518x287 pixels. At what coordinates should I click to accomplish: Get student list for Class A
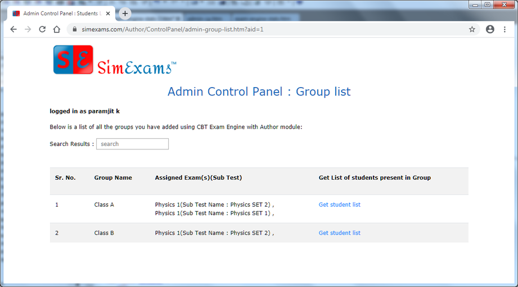[339, 204]
